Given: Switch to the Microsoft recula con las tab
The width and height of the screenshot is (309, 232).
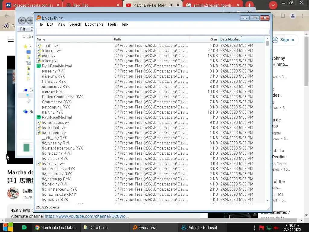Looking at the screenshot, I should pos(33,5).
